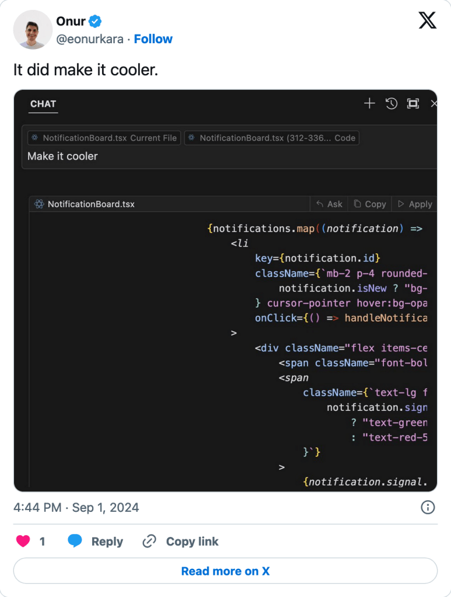Click Copy link below the tweet
Viewport: 451px width, 597px height.
pyautogui.click(x=181, y=542)
